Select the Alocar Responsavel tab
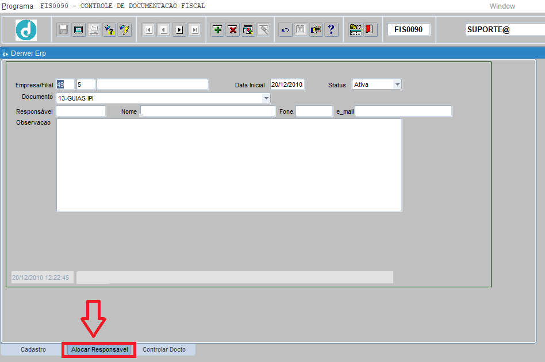The image size is (545, 362). click(x=99, y=349)
